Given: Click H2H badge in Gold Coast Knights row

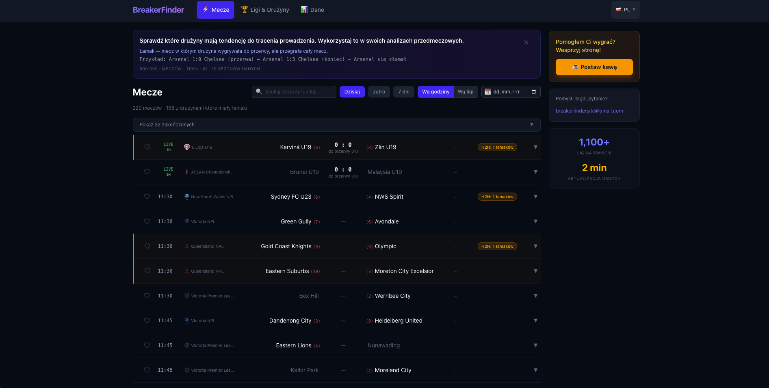Looking at the screenshot, I should [497, 246].
